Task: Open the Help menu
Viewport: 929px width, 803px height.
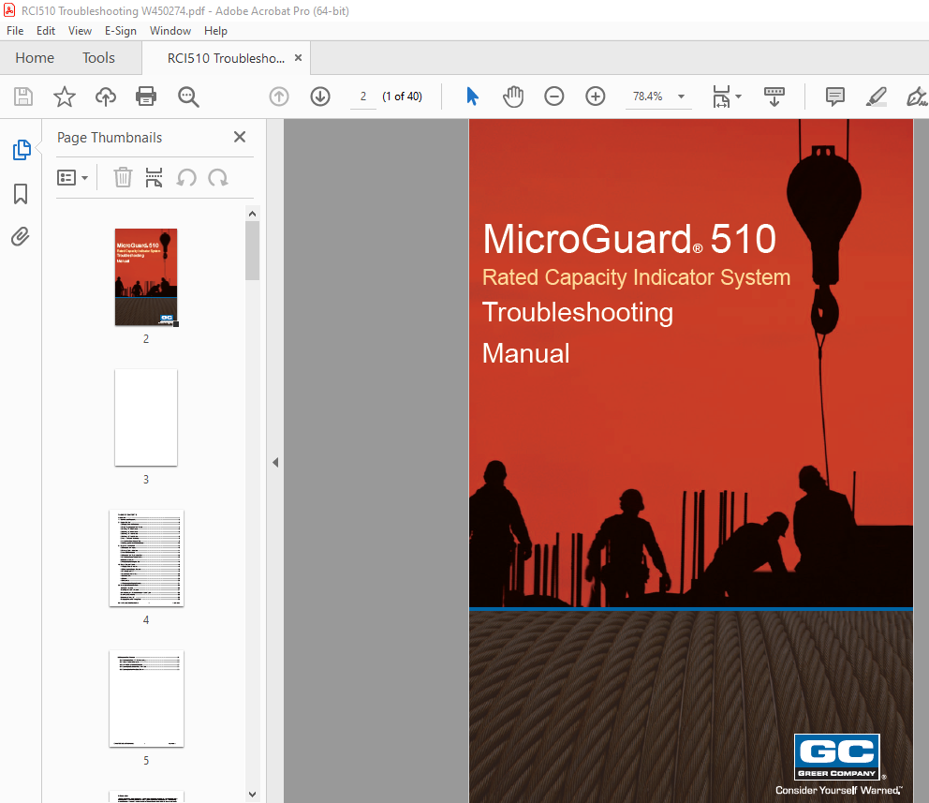Action: point(215,31)
